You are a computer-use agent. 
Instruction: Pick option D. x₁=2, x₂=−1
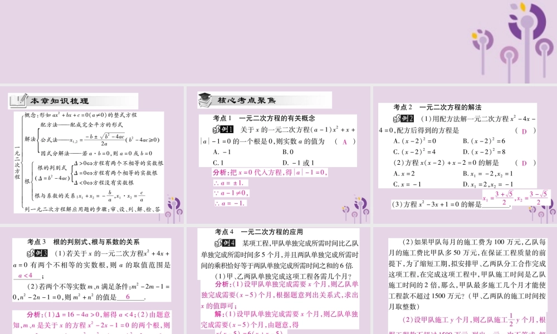click(x=488, y=185)
